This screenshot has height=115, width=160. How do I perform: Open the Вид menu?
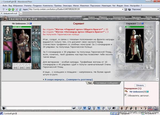pyautogui.click(x=10, y=6)
